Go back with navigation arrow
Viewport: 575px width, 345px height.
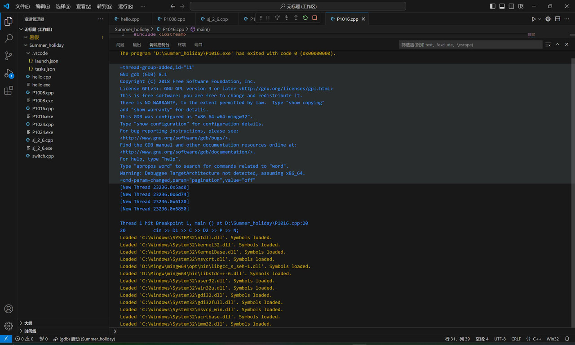[173, 6]
